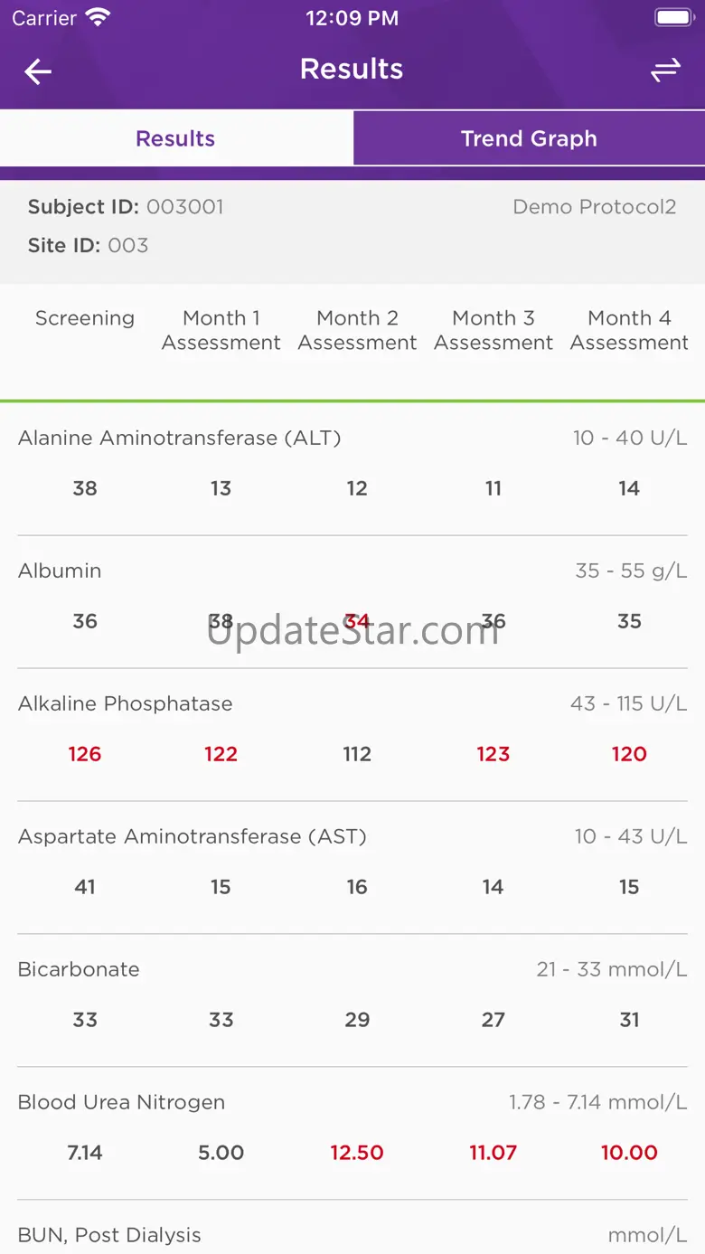Select the Month 2 Assessment column header
705x1254 pixels.
click(x=357, y=330)
